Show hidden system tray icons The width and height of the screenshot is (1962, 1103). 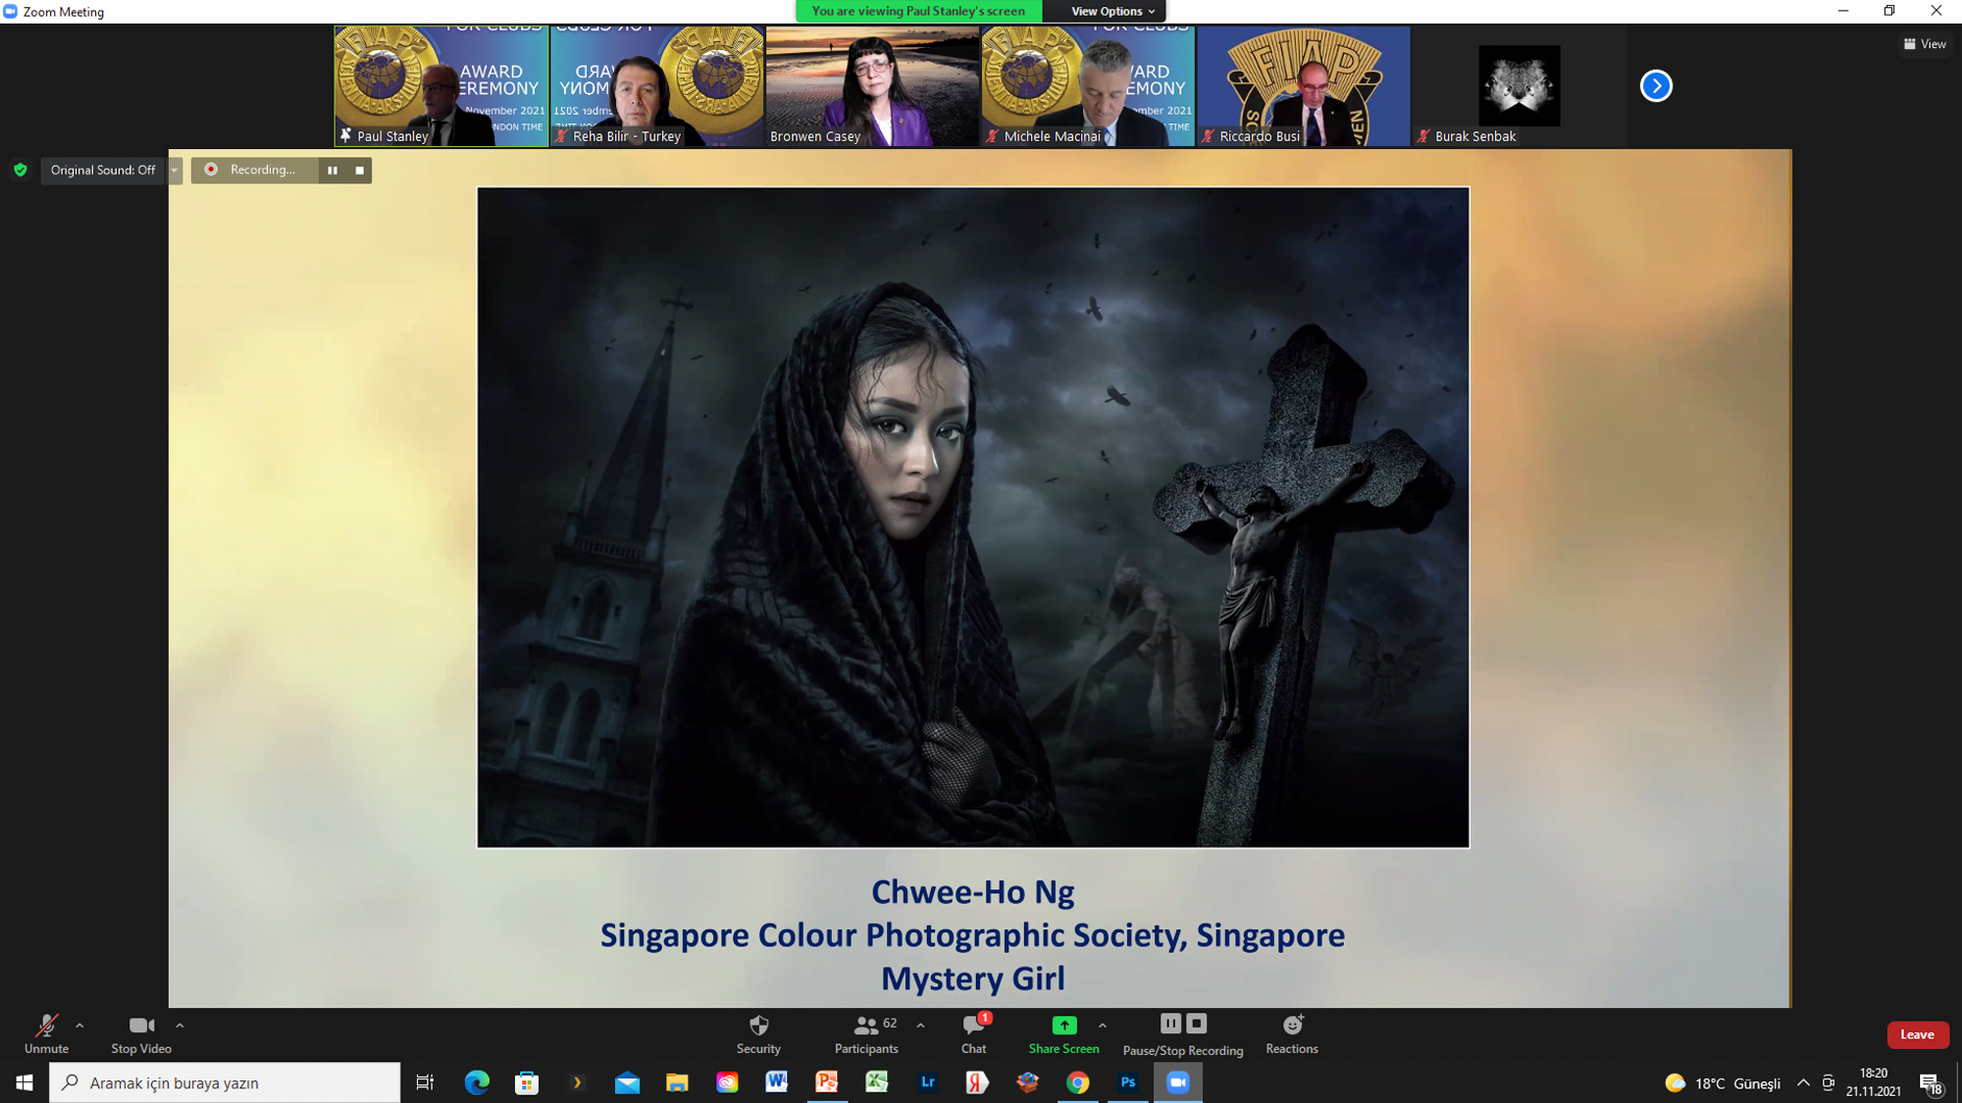[x=1803, y=1082]
